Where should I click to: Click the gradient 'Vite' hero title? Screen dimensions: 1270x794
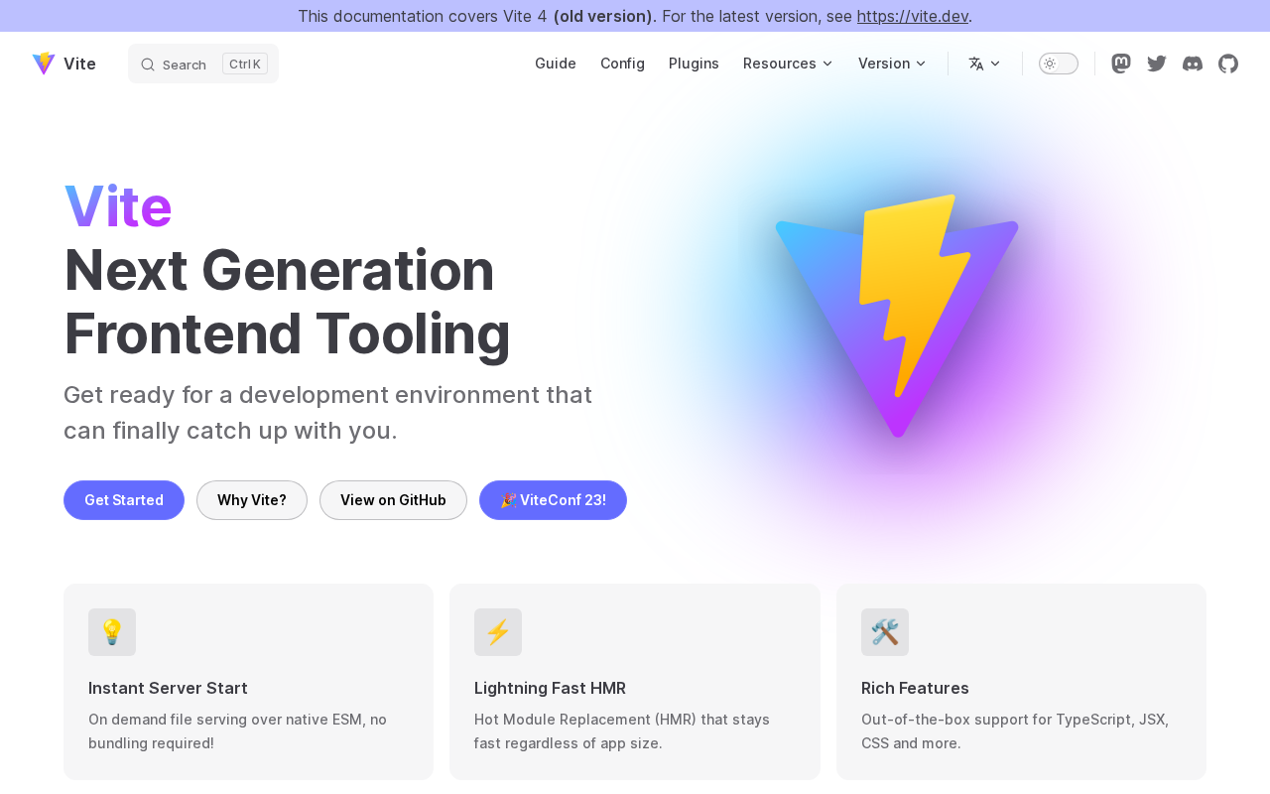pyautogui.click(x=118, y=206)
